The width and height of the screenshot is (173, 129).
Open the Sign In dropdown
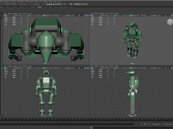pos(80,4)
